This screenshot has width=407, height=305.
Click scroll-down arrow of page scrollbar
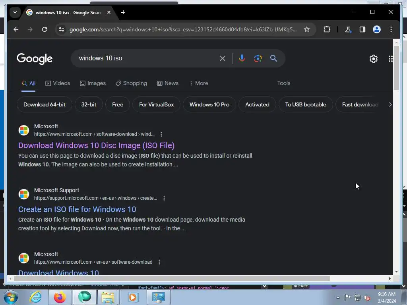396,272
